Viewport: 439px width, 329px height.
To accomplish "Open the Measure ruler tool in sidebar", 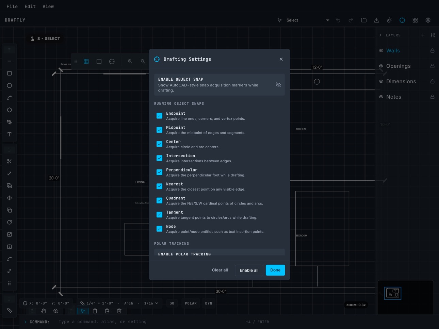I will pos(10,310).
